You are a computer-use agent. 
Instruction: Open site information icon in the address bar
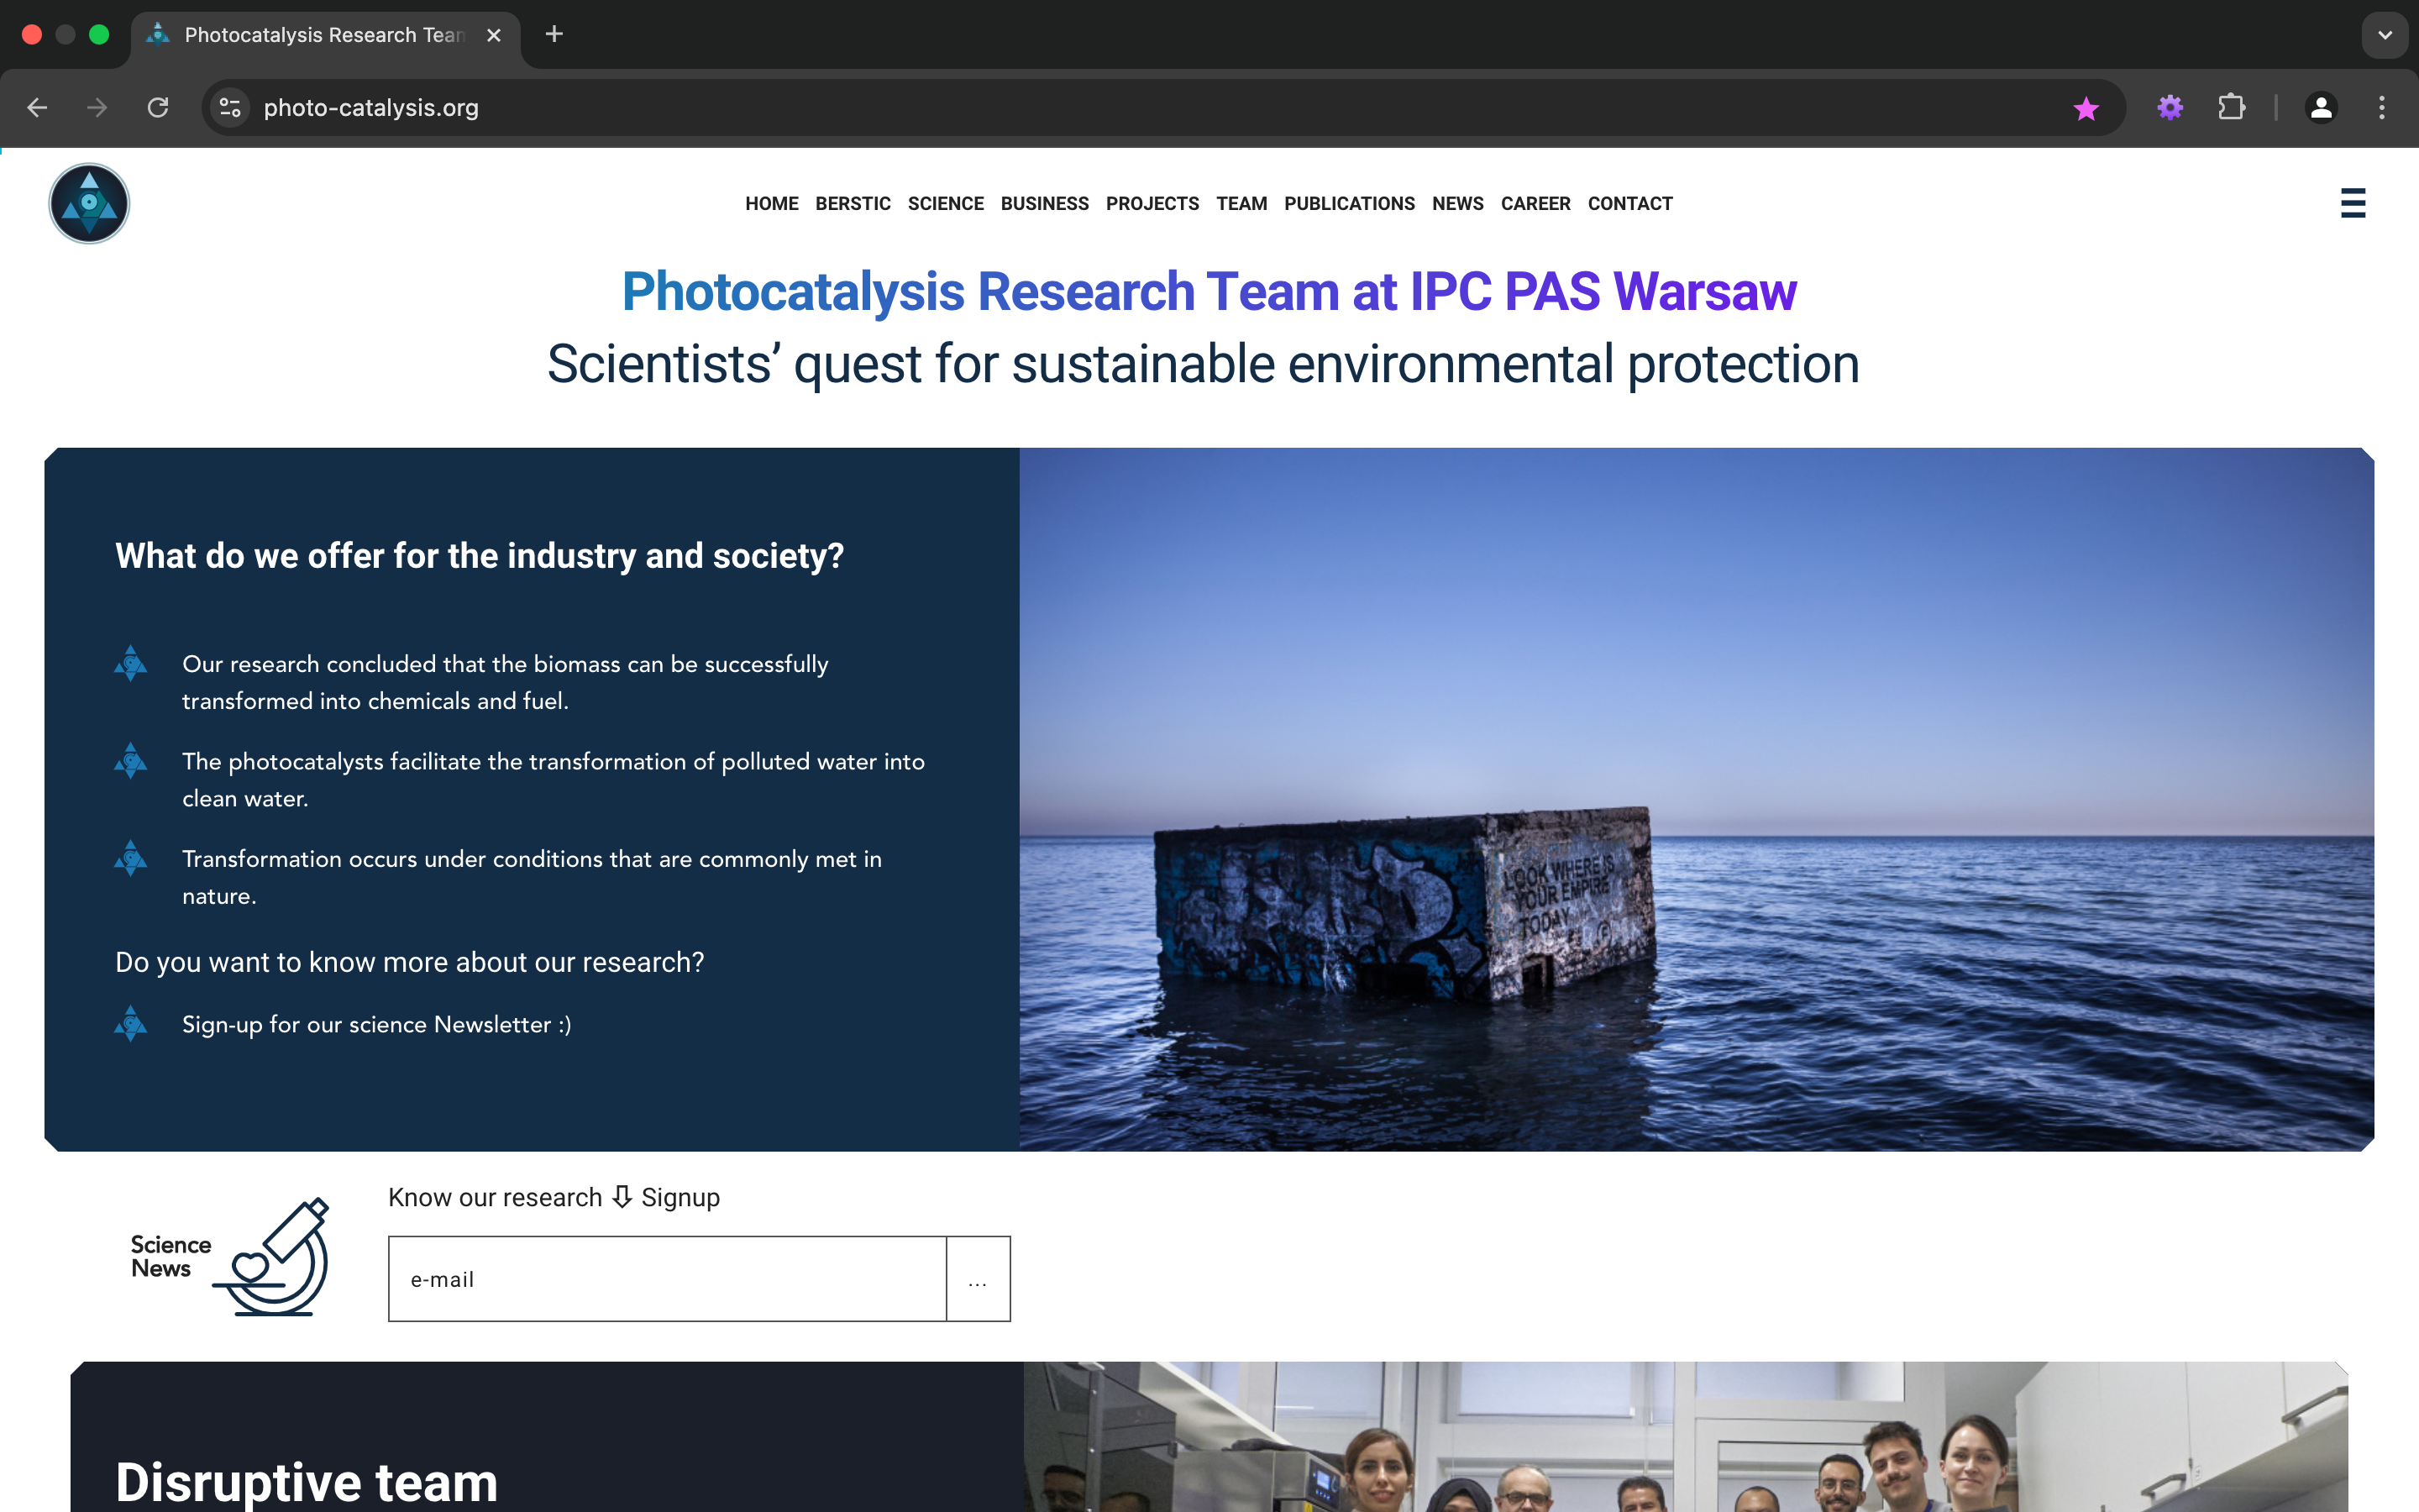(231, 107)
